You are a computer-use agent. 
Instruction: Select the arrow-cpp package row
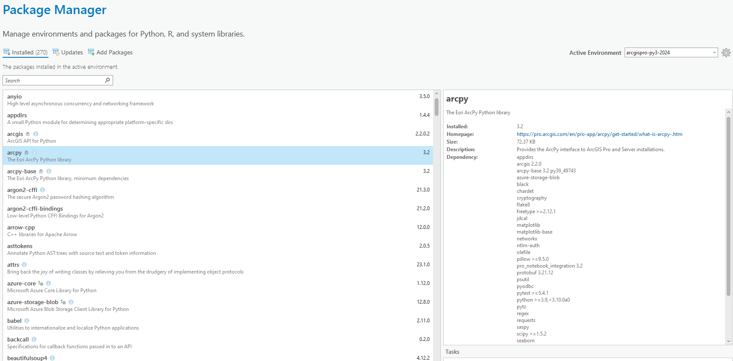pos(218,231)
